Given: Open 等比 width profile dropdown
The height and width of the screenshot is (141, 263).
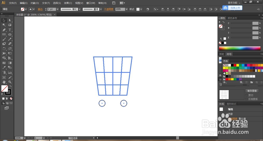Looking at the screenshot, I should pos(80,9).
